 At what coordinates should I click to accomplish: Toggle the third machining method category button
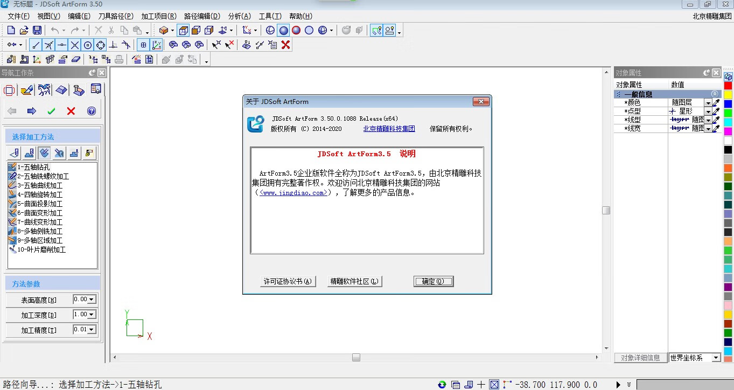pos(45,154)
